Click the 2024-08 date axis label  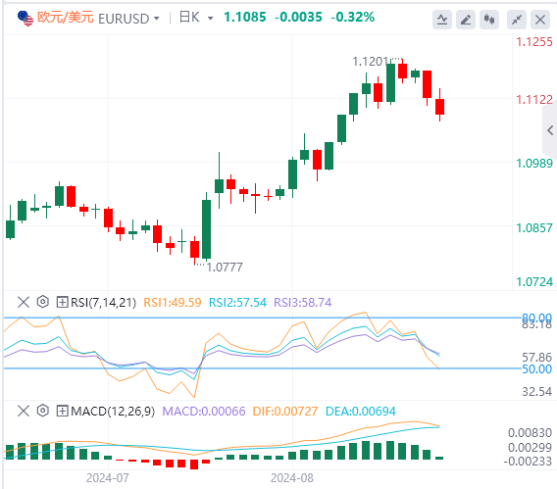(292, 478)
